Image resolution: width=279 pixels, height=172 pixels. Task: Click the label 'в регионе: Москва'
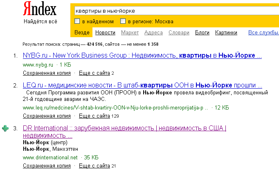[151, 22]
